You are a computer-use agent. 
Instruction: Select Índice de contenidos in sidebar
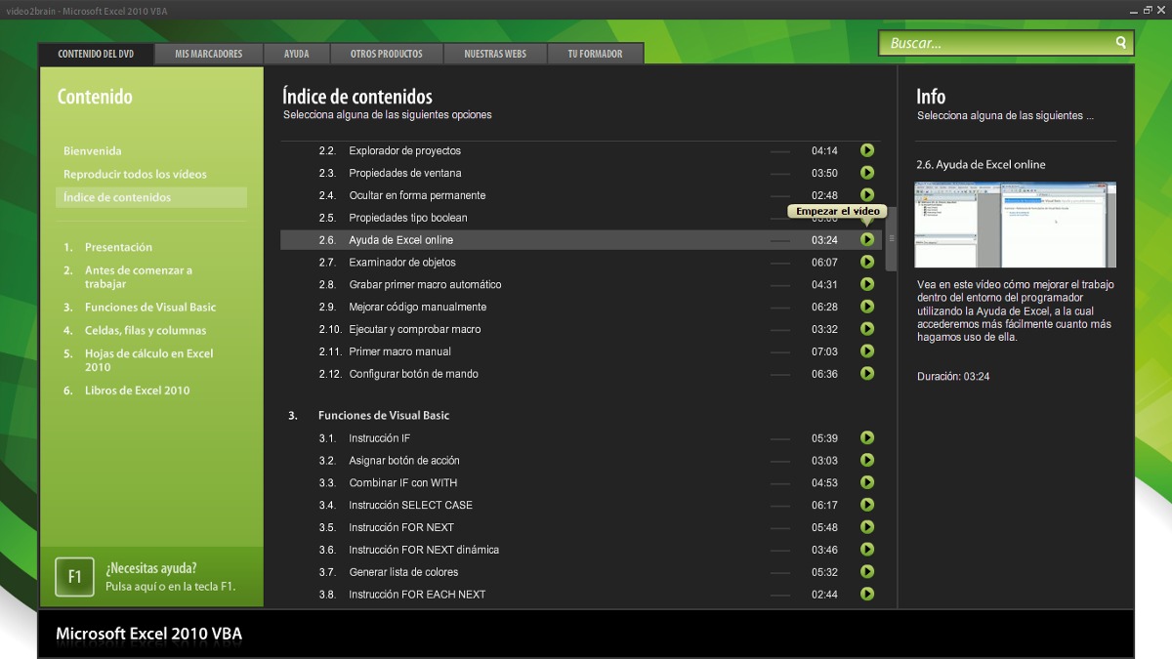pos(151,197)
